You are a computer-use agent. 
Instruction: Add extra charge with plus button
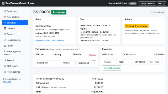point(94,63)
